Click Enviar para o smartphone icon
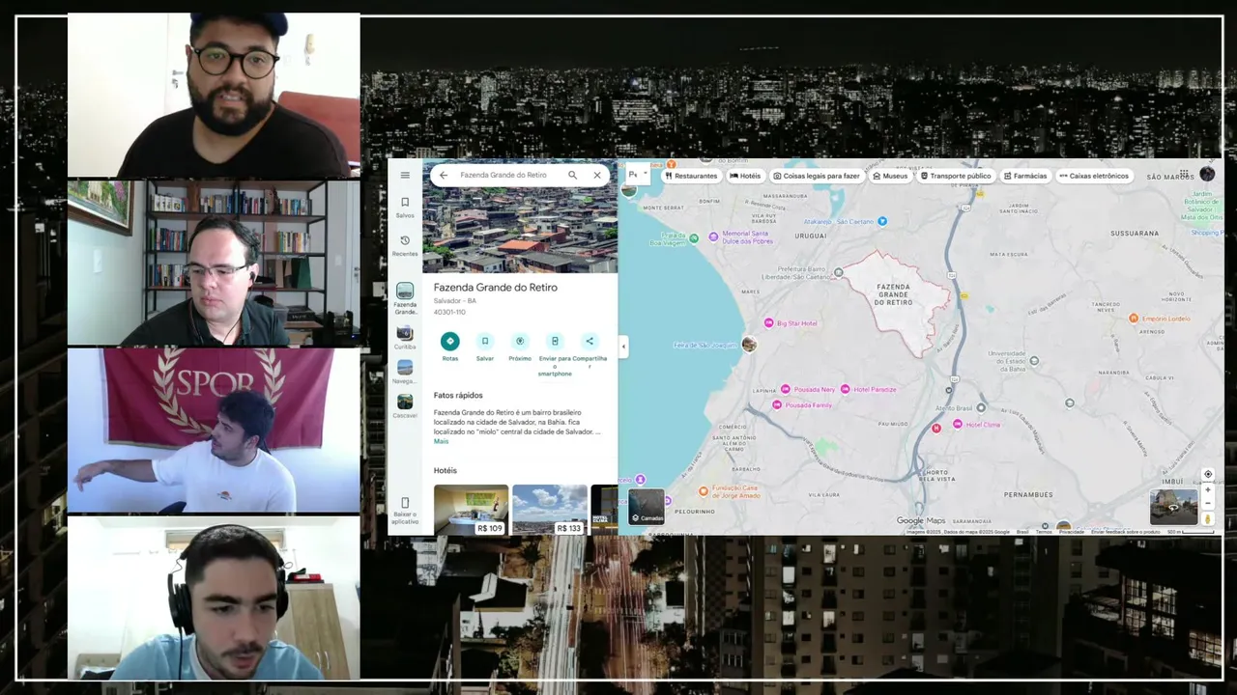 click(555, 341)
